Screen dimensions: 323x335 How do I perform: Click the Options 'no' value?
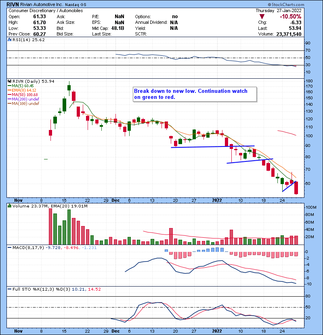tap(175, 17)
